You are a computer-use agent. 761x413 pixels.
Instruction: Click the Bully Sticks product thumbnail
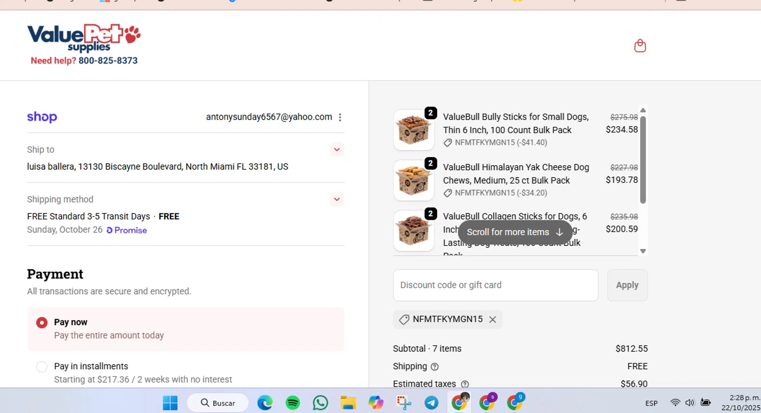(413, 130)
